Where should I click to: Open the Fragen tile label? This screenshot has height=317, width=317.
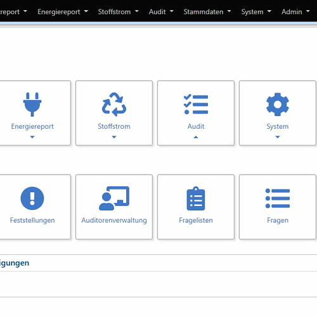[278, 220]
